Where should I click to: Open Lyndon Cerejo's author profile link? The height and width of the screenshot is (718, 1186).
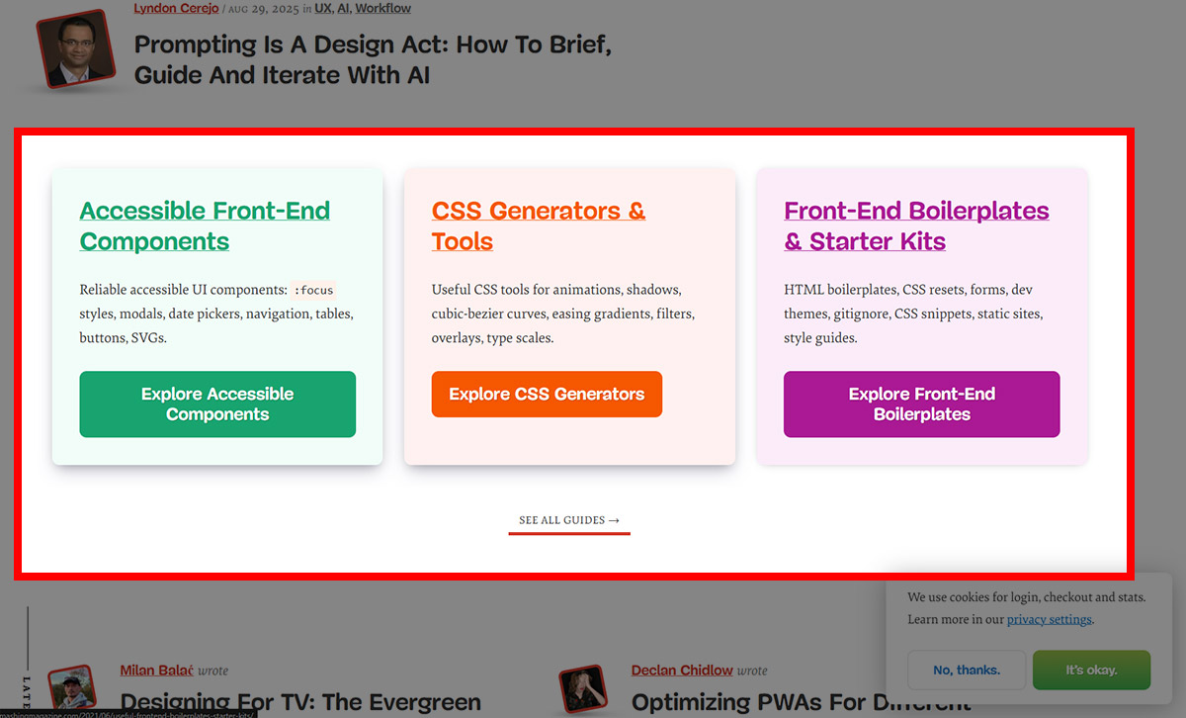(x=176, y=8)
